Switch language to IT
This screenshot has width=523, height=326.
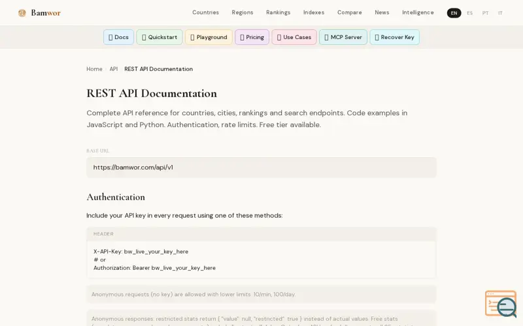(x=500, y=13)
